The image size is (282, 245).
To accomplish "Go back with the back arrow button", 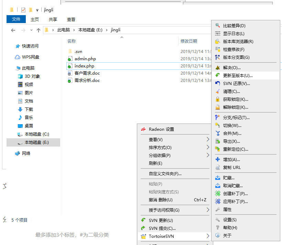I will pos(13,30).
